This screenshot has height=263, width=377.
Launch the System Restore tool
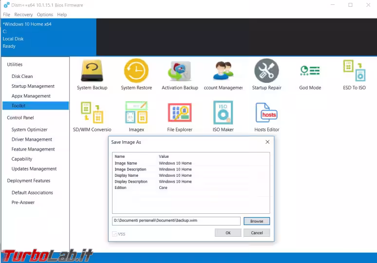point(136,75)
